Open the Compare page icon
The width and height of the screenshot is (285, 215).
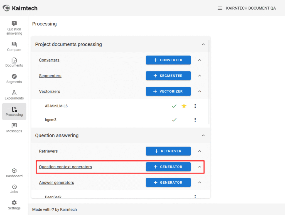[14, 44]
